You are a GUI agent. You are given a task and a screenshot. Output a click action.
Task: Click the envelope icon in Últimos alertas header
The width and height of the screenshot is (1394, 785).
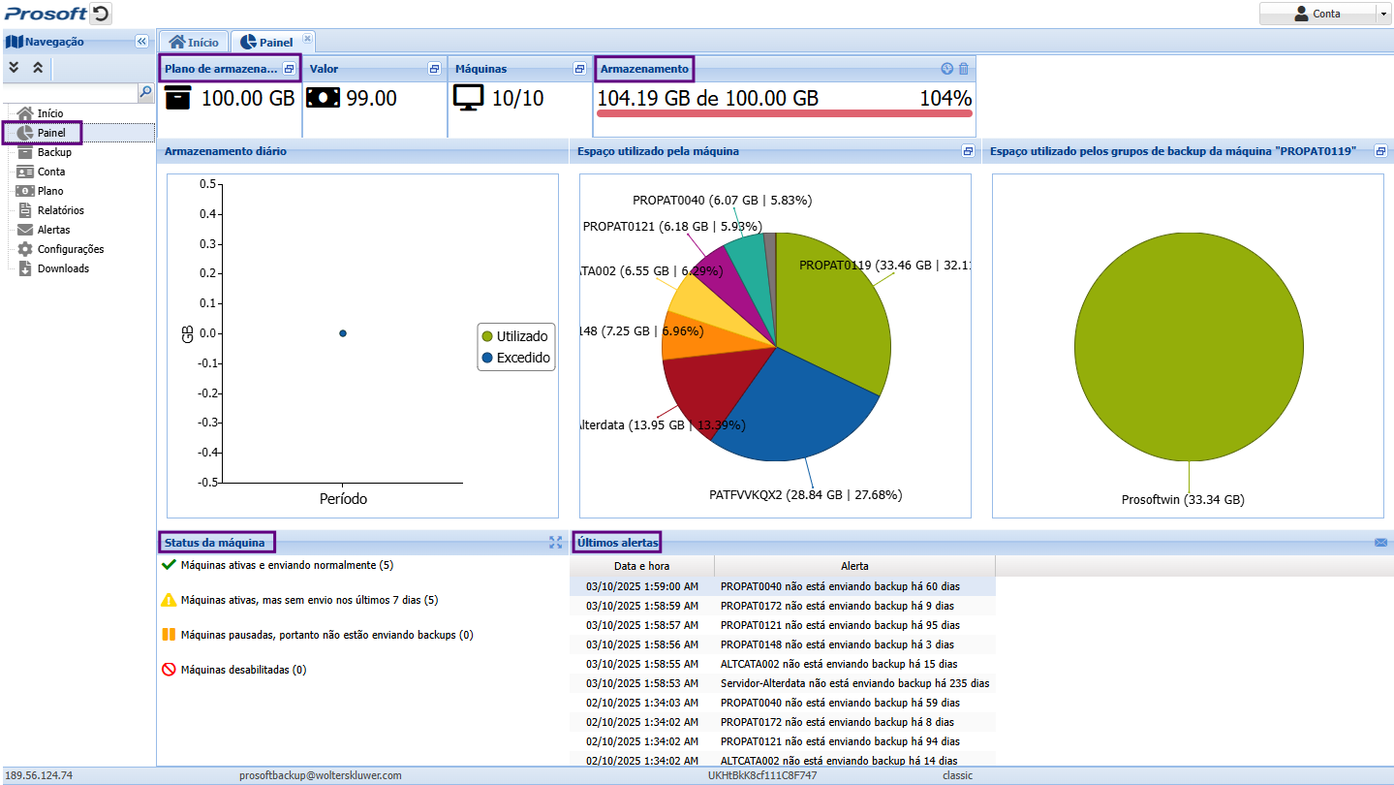click(x=1380, y=543)
